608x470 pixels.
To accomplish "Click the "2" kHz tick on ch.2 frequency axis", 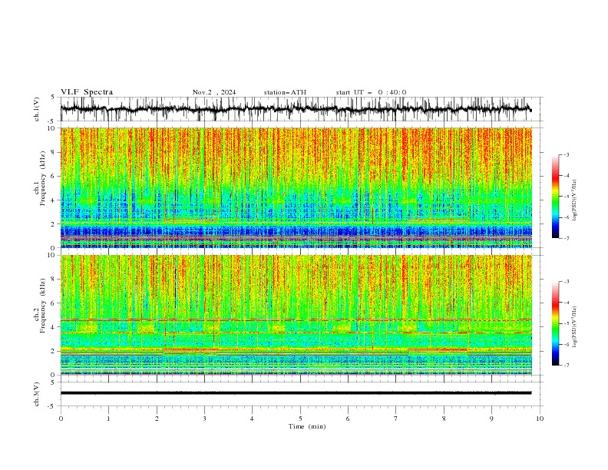I will [55, 351].
